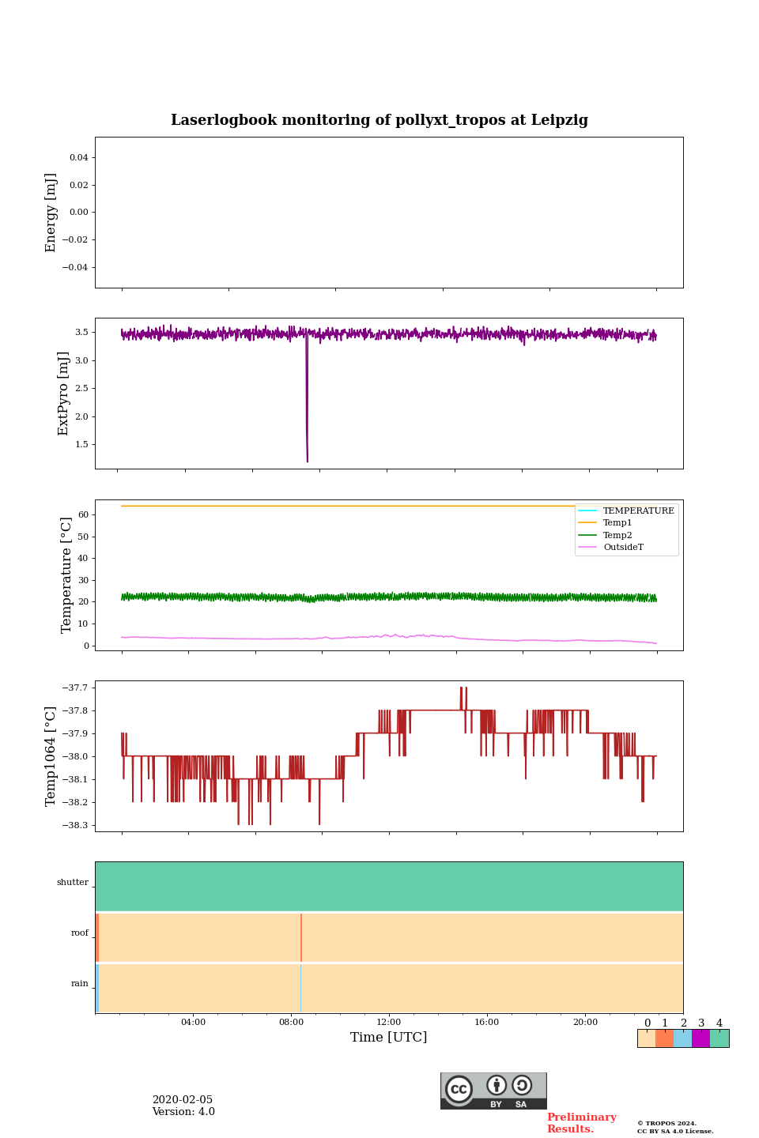This screenshot has width=759, height=1138.
Task: Click the ExtPyro [mJ] axis label
Action: pos(63,394)
